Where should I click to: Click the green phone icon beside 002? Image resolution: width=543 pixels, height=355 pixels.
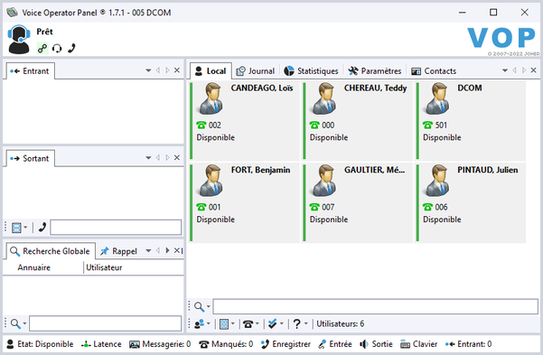click(x=201, y=125)
